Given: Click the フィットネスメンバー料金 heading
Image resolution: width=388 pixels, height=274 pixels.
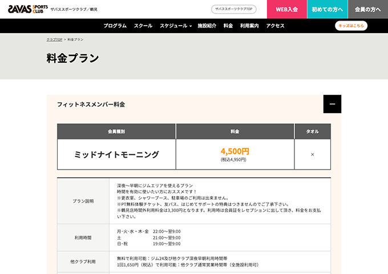Looking at the screenshot, I should point(91,104).
